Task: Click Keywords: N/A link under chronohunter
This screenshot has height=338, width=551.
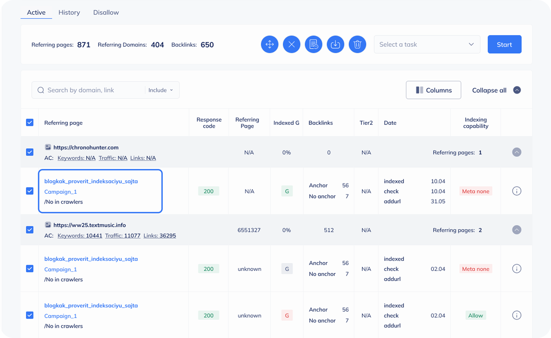Action: click(x=76, y=158)
